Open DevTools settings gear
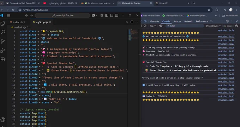Screen dimensions: 240x127 [227, 21]
